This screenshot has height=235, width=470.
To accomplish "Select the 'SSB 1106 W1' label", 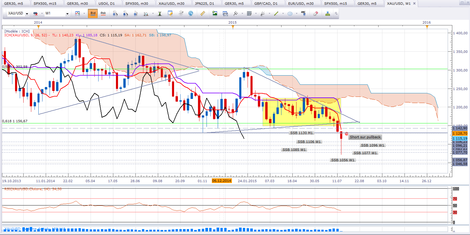I will click(309, 142).
